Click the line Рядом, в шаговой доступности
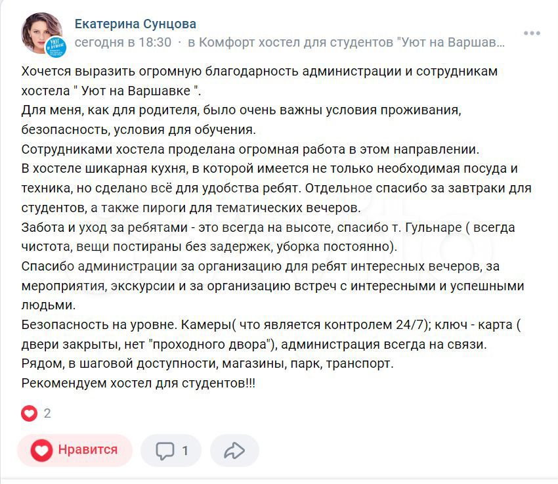Viewport: 558px width, 484px height. pos(207,364)
